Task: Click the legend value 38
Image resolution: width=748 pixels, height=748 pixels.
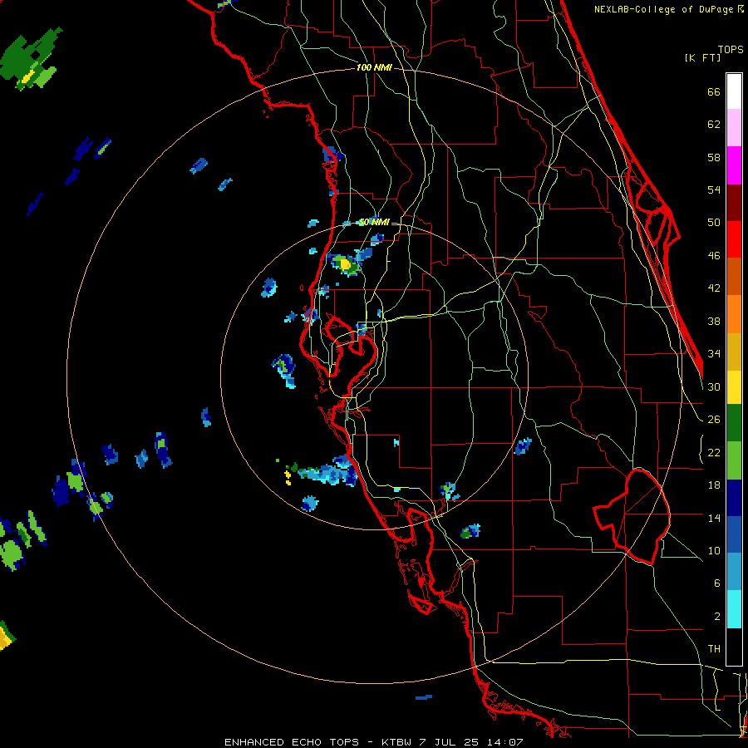Action: (714, 321)
